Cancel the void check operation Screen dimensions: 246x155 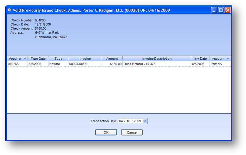(x=132, y=132)
